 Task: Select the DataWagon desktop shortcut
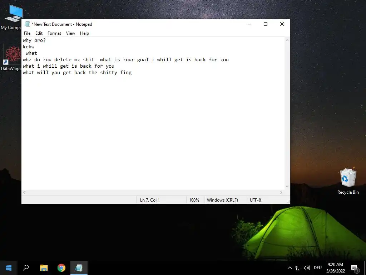pyautogui.click(x=12, y=58)
